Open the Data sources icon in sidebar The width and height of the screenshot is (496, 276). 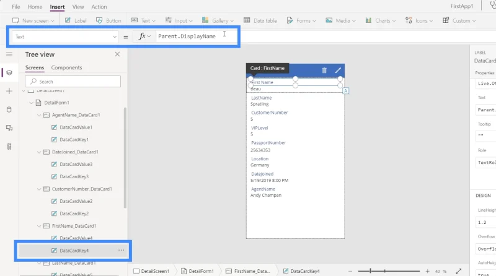(x=9, y=110)
